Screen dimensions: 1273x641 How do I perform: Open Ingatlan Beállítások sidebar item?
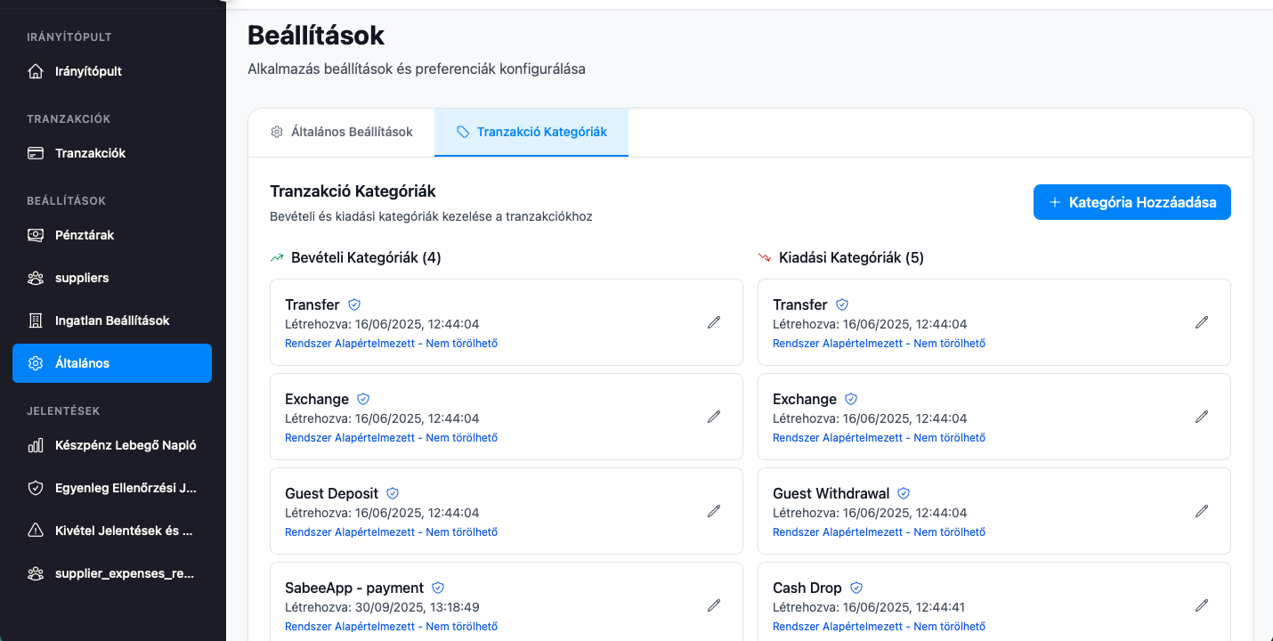112,320
